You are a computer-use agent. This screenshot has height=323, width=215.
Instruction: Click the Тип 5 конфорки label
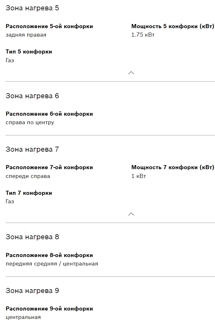[29, 52]
